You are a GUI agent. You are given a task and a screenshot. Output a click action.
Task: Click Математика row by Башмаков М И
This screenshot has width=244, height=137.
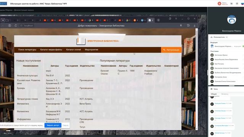click(x=23, y=112)
